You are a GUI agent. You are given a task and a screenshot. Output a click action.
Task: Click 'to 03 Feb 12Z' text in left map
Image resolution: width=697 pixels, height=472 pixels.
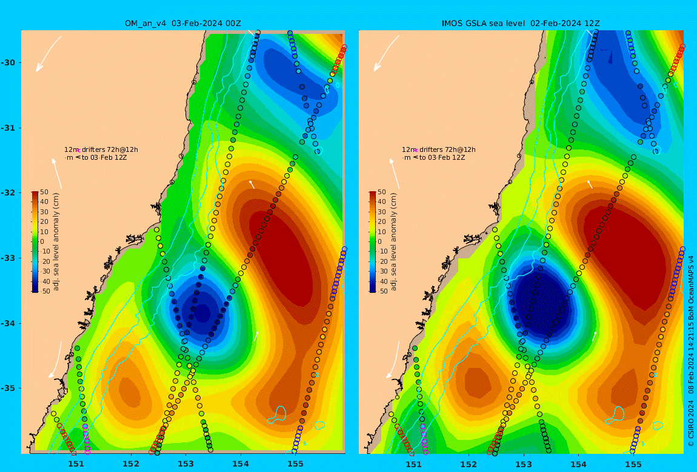[104, 157]
